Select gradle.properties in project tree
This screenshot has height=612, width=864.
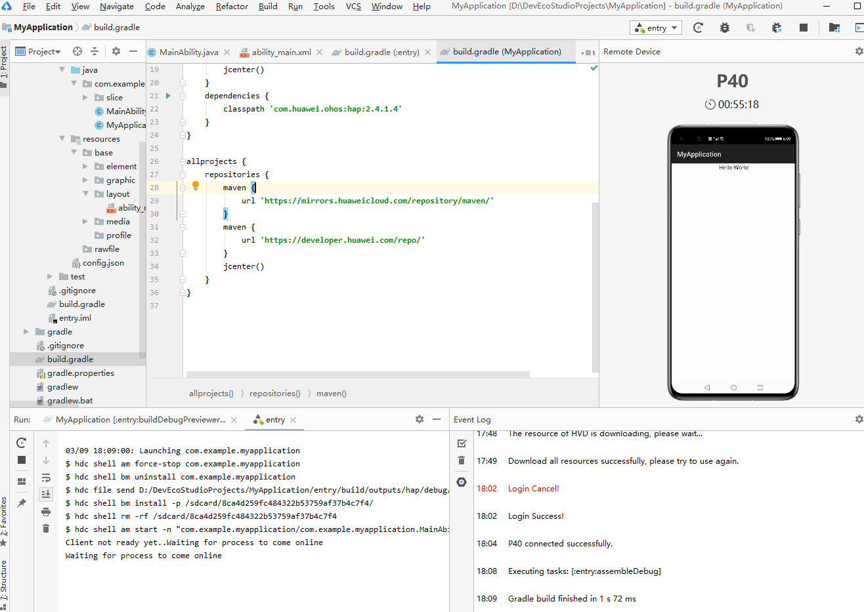click(x=81, y=373)
